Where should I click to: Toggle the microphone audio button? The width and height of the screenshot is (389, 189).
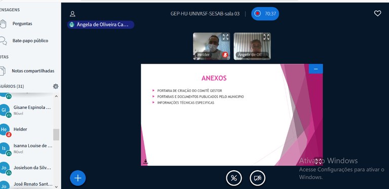click(x=234, y=178)
